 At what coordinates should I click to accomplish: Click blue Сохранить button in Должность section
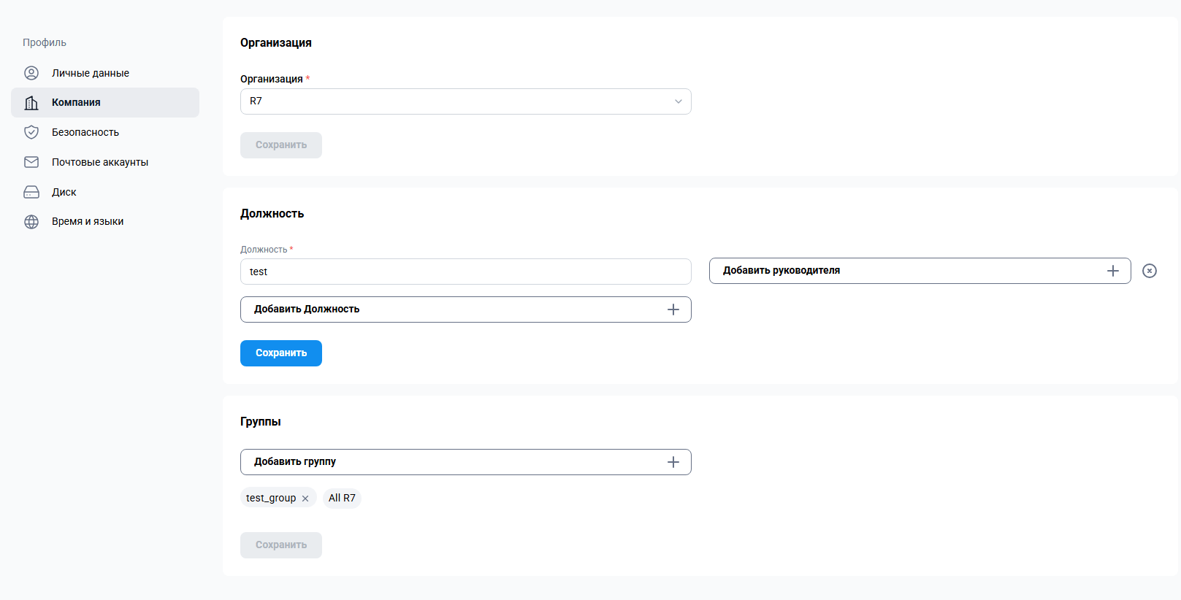[281, 353]
